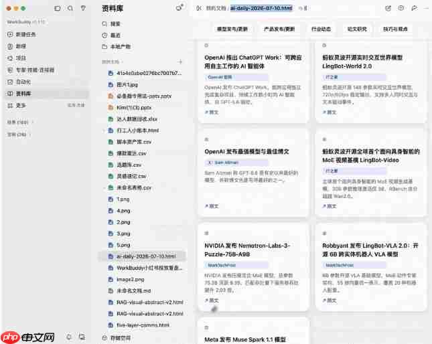Switch to the 论文研究 tab
The width and height of the screenshot is (432, 344).
click(x=357, y=29)
